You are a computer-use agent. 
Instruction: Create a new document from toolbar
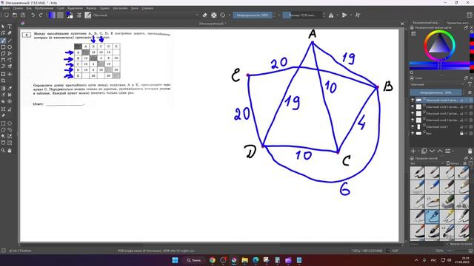[7, 15]
